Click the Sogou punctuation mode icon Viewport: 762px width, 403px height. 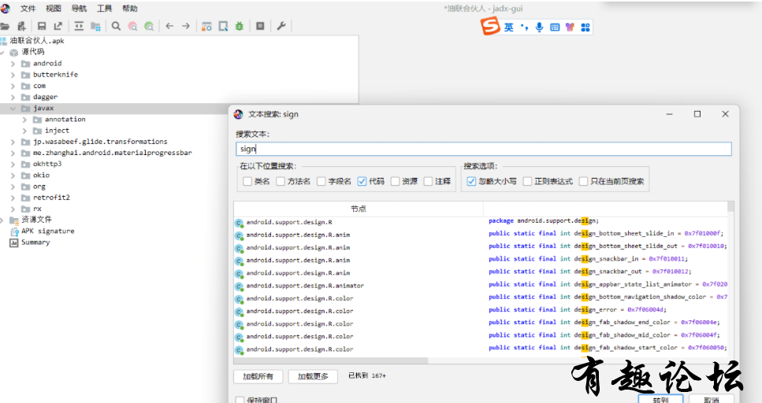point(524,28)
